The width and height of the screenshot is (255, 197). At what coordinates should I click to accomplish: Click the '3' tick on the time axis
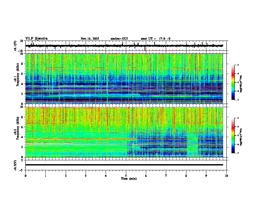coord(86,176)
